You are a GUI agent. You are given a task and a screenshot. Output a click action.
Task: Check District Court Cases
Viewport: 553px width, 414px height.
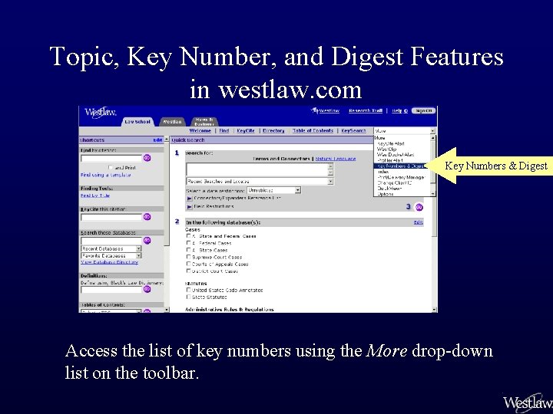click(x=188, y=271)
